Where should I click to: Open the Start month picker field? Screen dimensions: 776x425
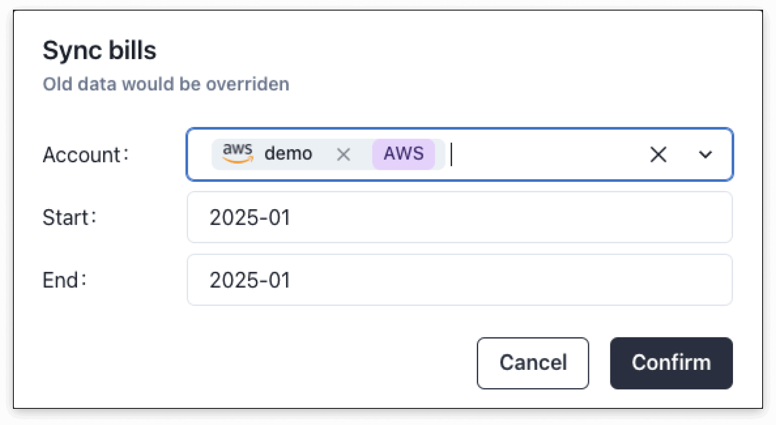[x=459, y=217]
